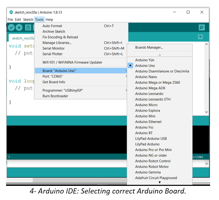Select Arduino Micro board

coord(160,105)
